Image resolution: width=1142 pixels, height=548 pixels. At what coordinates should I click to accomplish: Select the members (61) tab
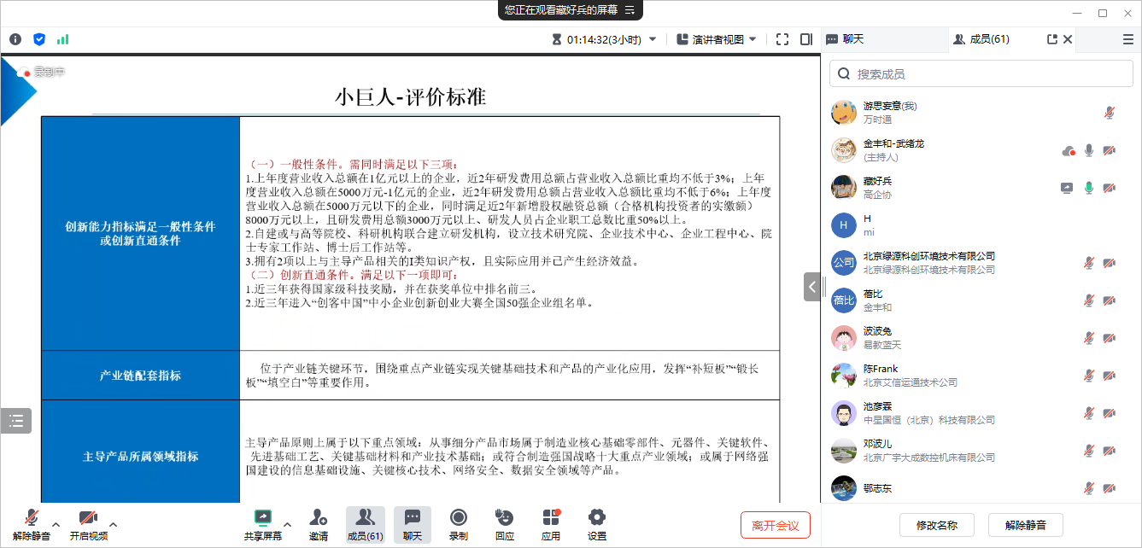point(982,39)
